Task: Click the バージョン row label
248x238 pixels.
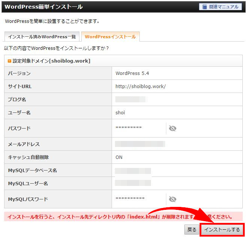Action: (19, 73)
